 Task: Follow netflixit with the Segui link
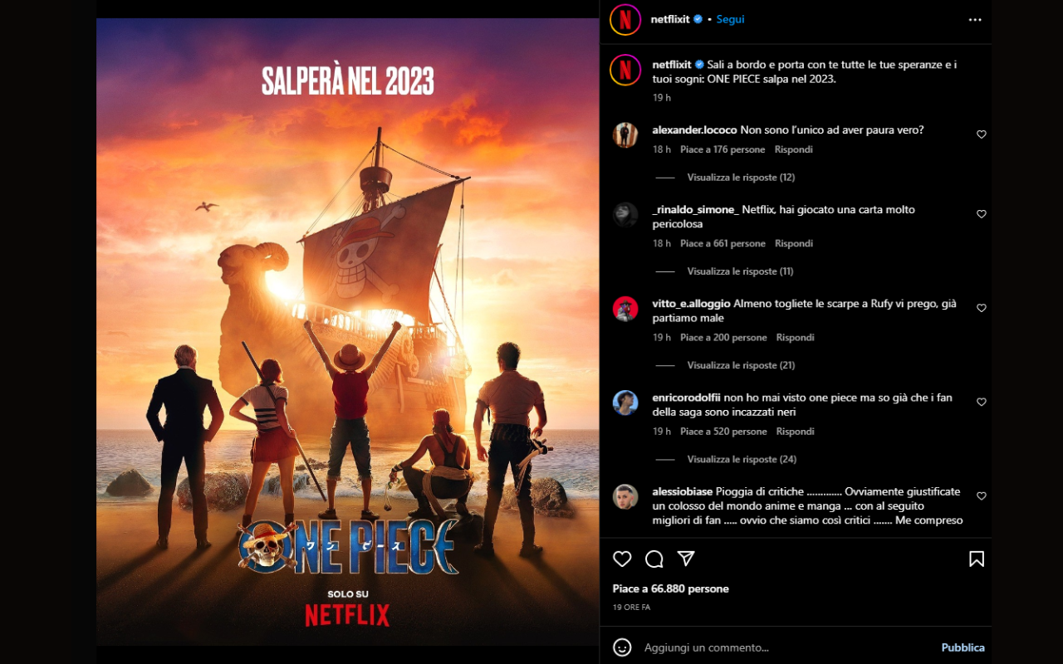tap(731, 19)
